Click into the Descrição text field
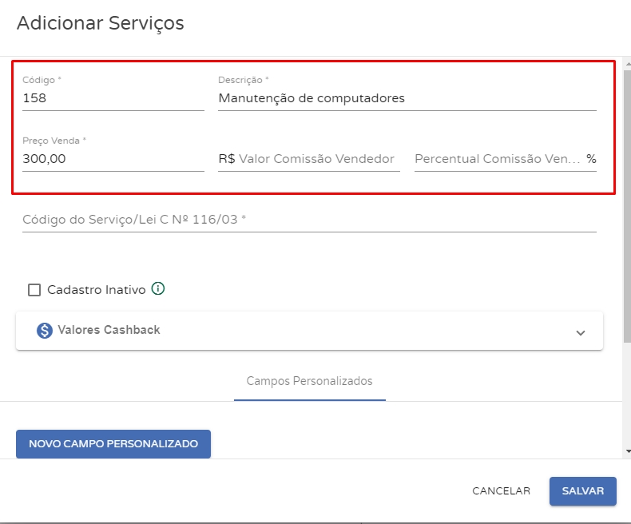The image size is (631, 524). (407, 98)
